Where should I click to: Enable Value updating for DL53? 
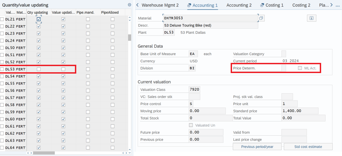click(63, 69)
